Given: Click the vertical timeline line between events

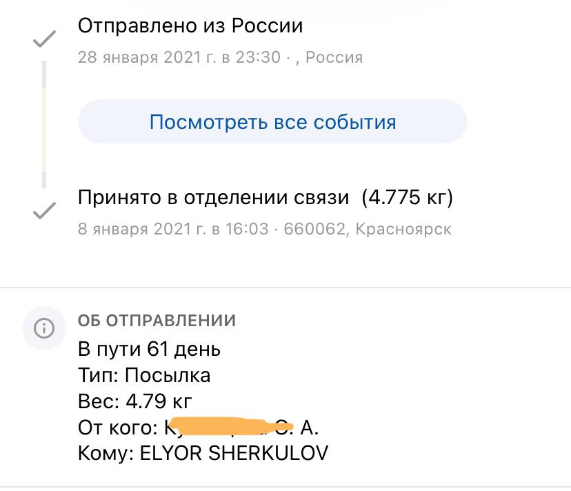Looking at the screenshot, I should click(44, 124).
